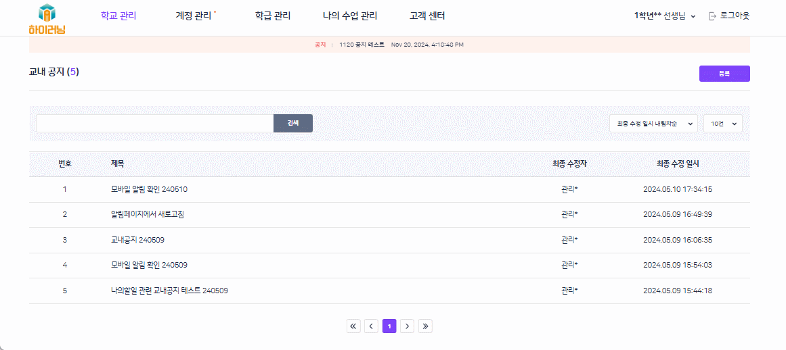
Task: Select page 1 in pagination
Action: 389,326
